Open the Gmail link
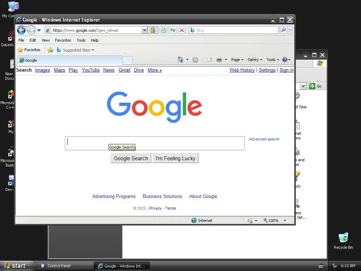Screen dimensions: 361x271 click(124, 70)
